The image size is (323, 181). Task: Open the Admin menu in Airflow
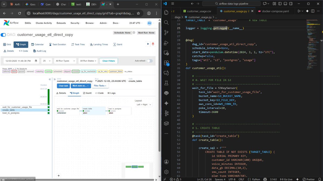(x=104, y=23)
